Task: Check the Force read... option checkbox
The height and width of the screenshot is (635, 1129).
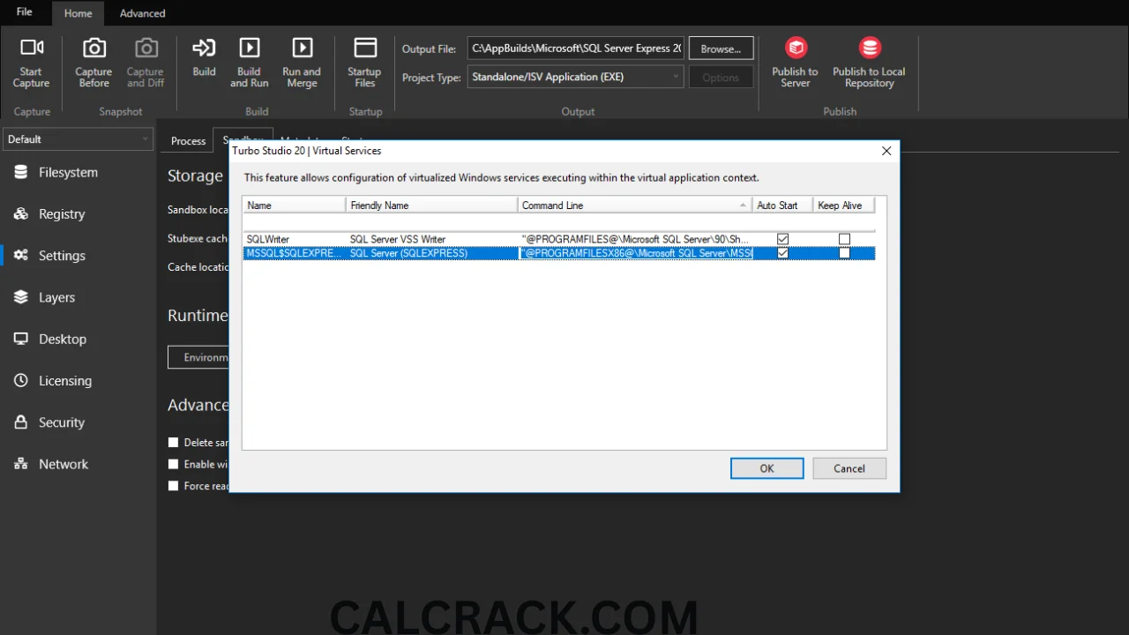Action: (173, 486)
